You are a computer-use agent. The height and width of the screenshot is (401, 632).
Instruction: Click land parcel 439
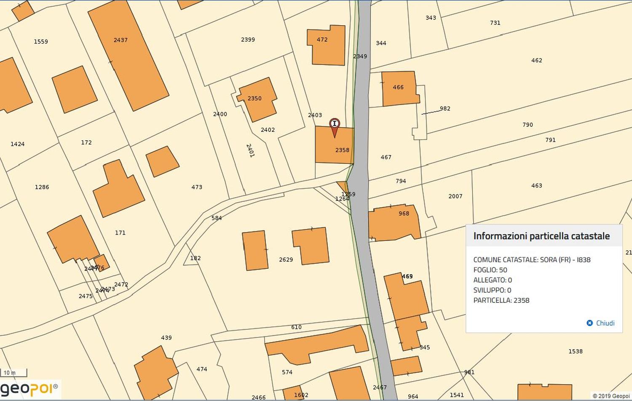(166, 338)
